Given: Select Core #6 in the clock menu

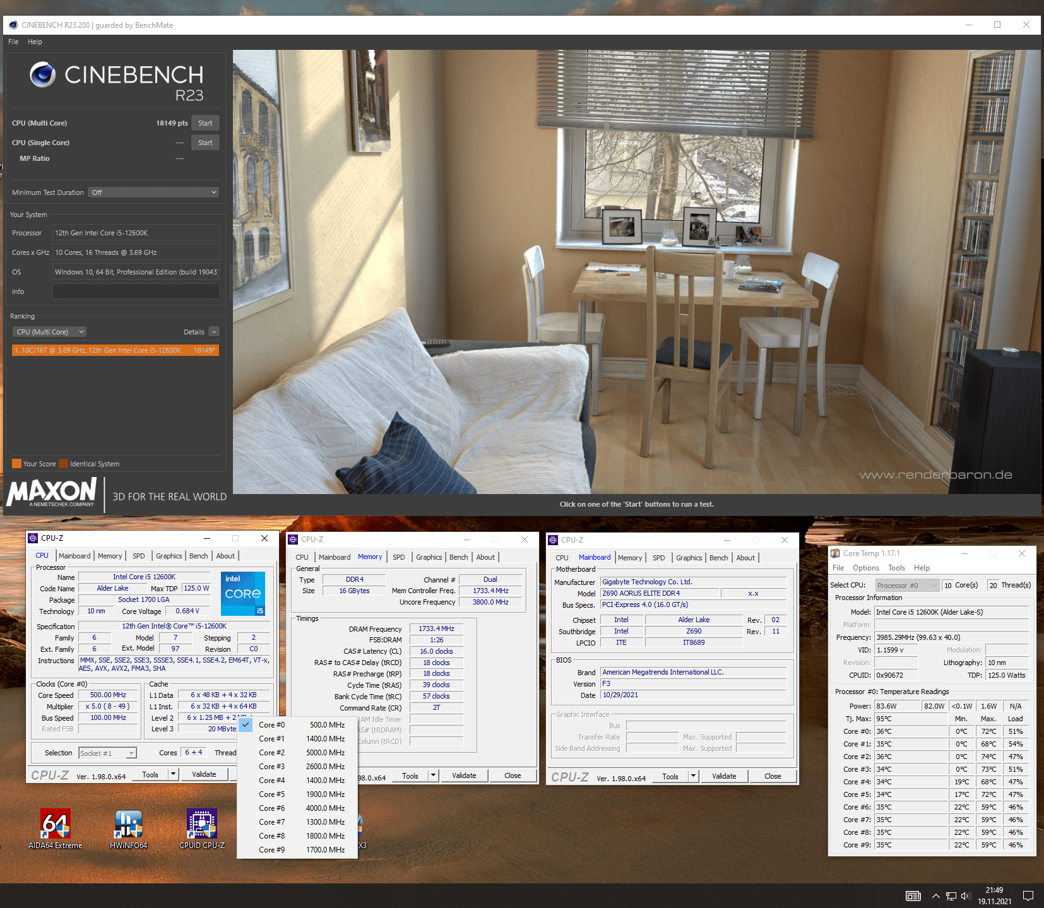Looking at the screenshot, I should pos(297,808).
